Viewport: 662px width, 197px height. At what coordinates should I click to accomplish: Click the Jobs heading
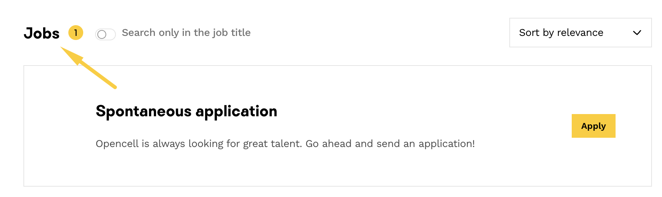42,33
